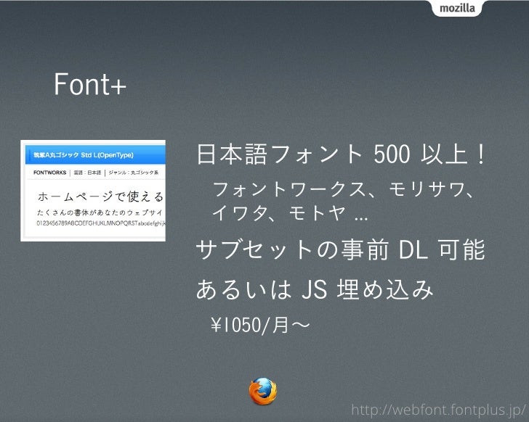The image size is (529, 422).
Task: Click the Font+ slide title
Action: (90, 84)
